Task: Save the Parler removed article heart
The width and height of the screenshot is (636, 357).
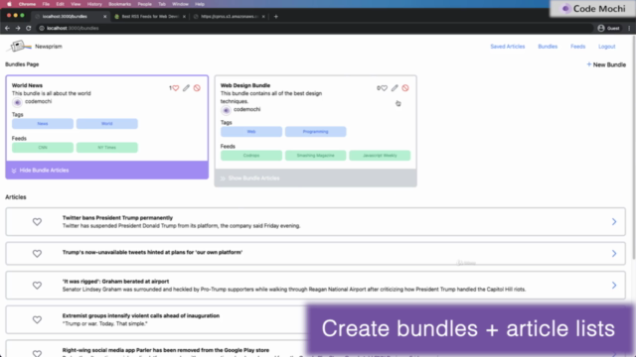Action: click(37, 353)
